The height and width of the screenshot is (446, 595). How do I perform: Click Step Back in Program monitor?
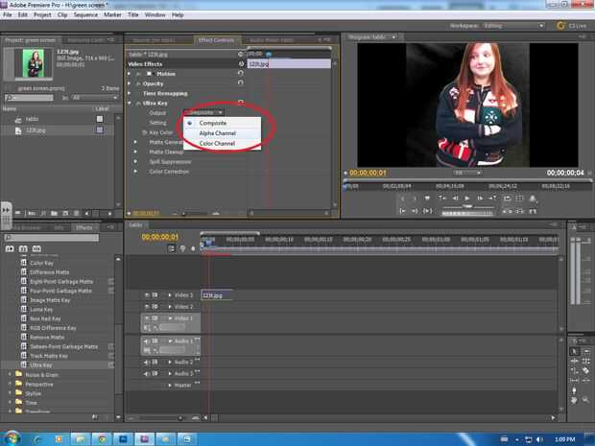pos(455,198)
